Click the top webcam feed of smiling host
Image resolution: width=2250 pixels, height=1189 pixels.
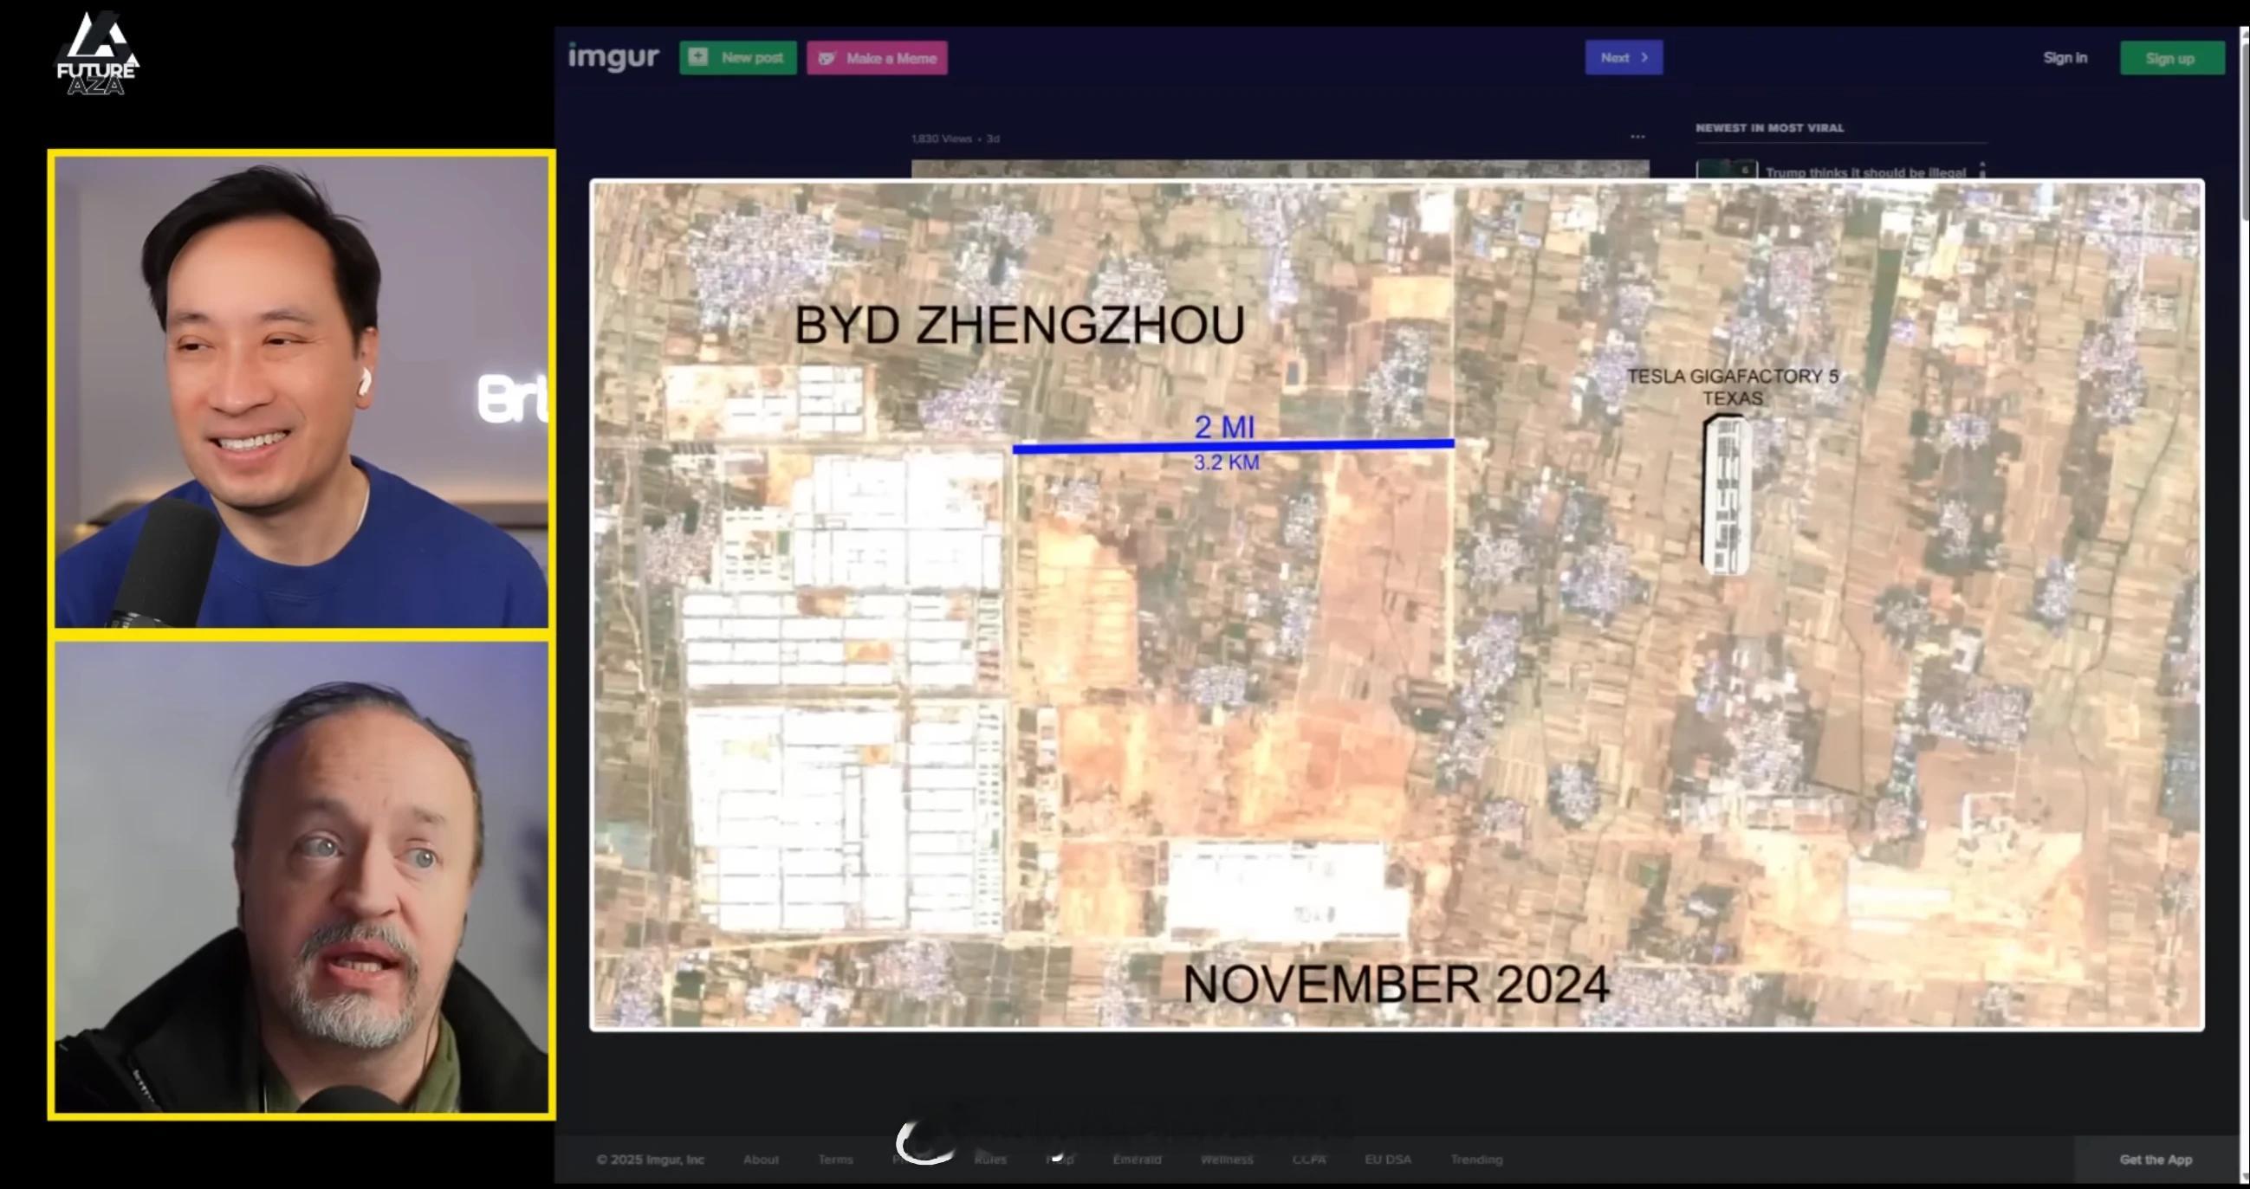302,391
